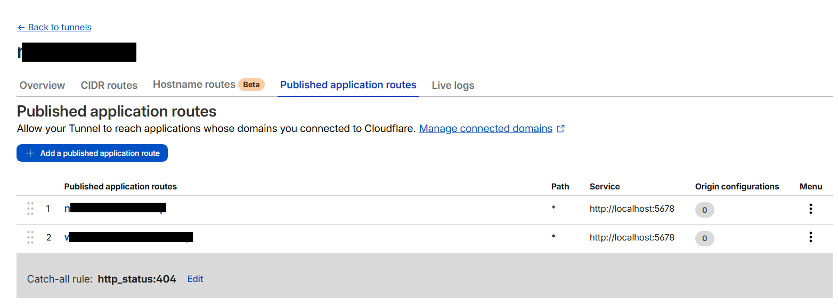Click the back arrow icon before Back to tunnels

tap(21, 28)
